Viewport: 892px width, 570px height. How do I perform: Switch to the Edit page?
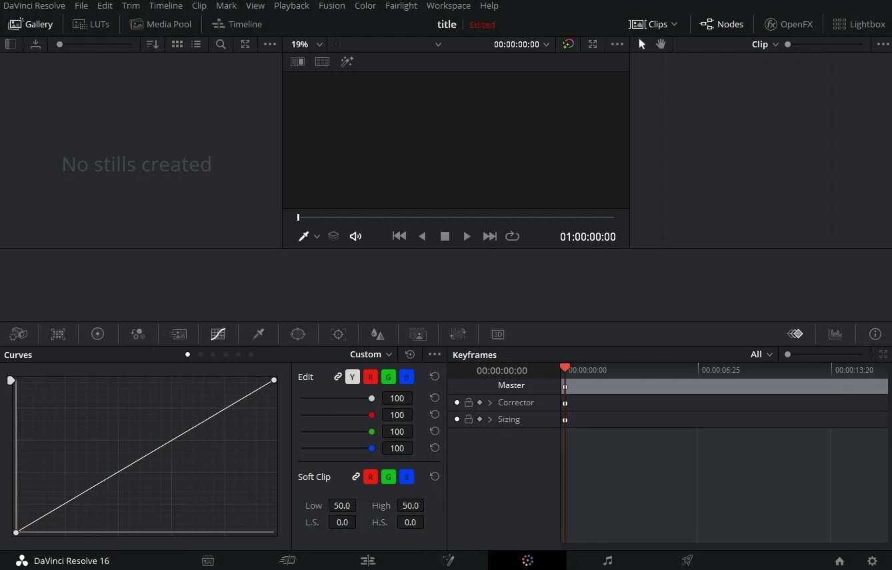click(368, 561)
